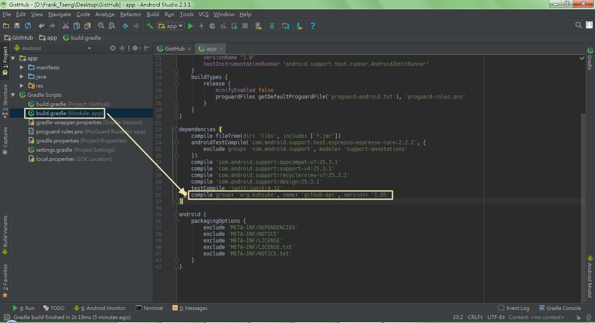Click the Sync Project with Gradle icon
The image size is (595, 323).
272,26
